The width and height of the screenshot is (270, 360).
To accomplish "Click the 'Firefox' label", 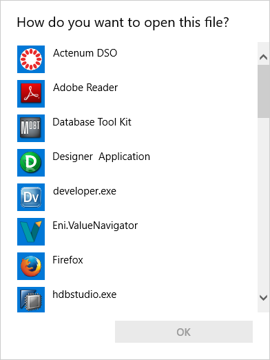I will [67, 260].
